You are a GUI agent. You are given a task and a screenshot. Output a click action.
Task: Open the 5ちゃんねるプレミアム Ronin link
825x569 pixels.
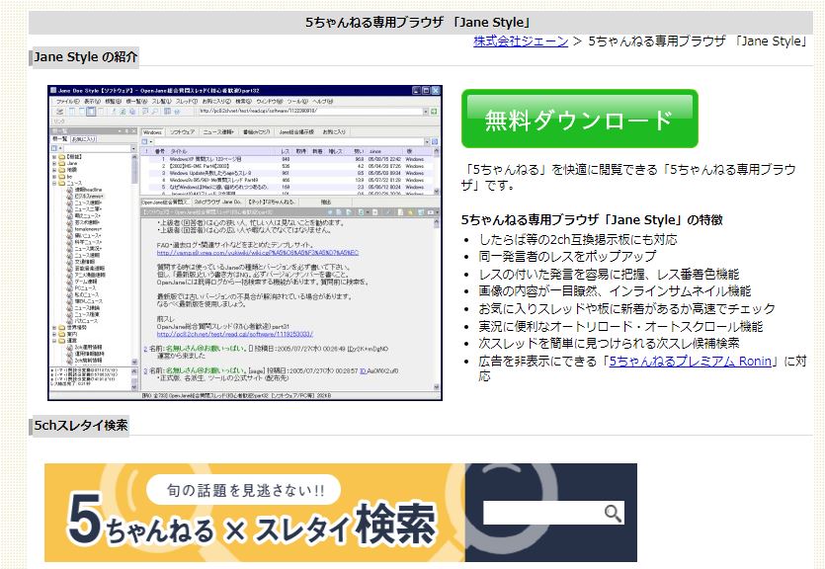click(x=691, y=362)
